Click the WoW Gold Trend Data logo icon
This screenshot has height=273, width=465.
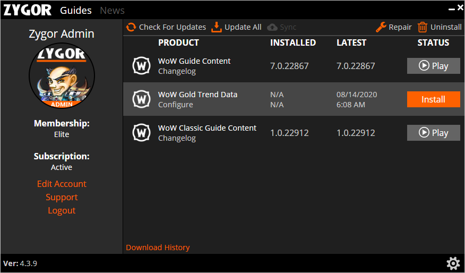pyautogui.click(x=141, y=99)
